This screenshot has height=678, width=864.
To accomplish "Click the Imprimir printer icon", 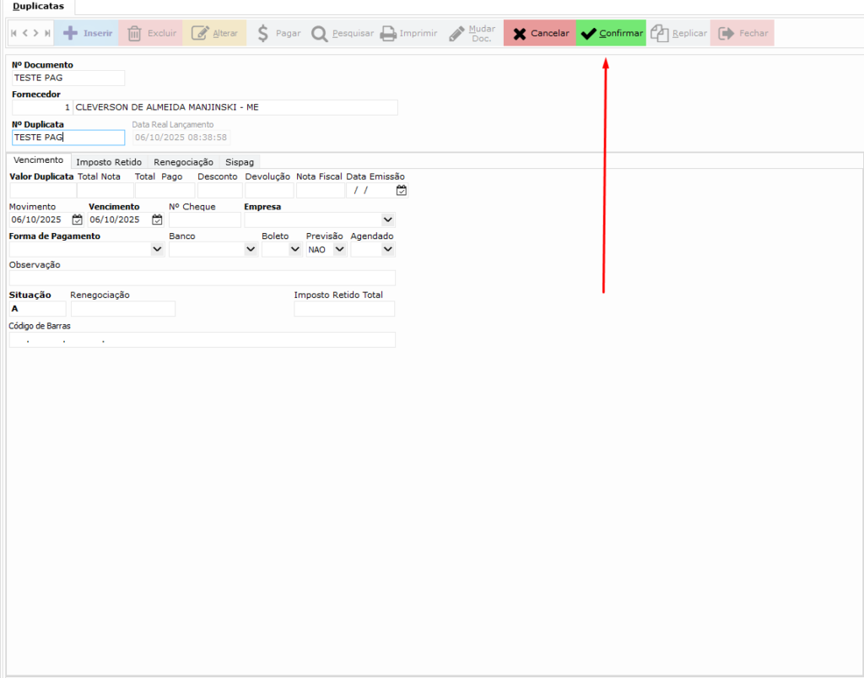I will (388, 34).
